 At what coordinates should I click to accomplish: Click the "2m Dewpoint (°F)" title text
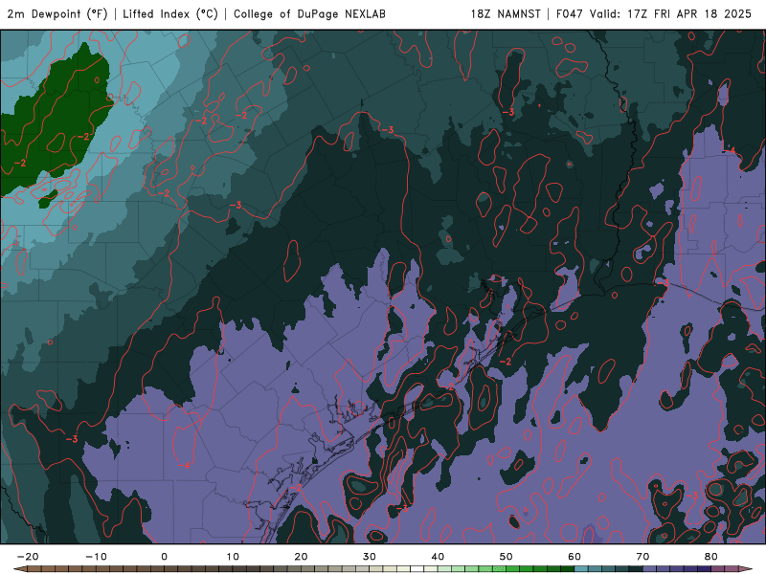[57, 14]
